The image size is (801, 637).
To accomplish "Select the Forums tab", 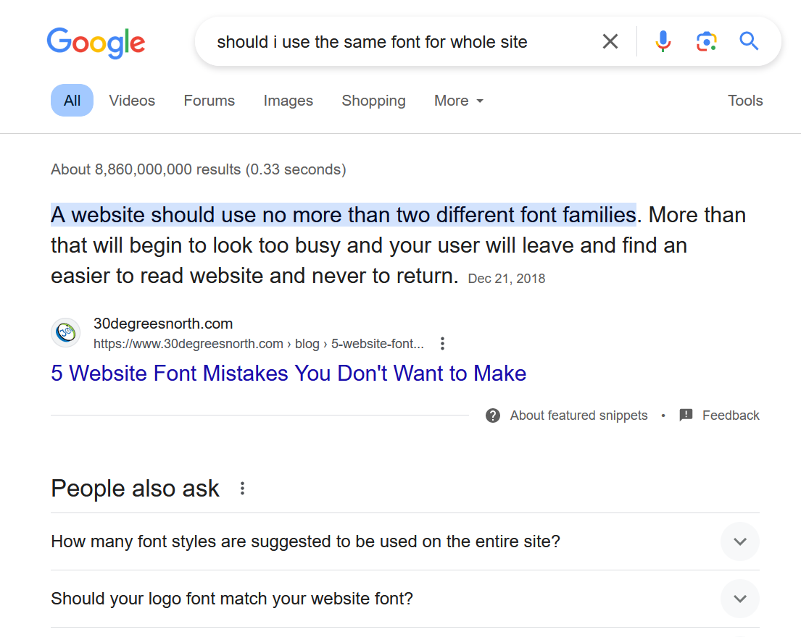I will point(209,101).
